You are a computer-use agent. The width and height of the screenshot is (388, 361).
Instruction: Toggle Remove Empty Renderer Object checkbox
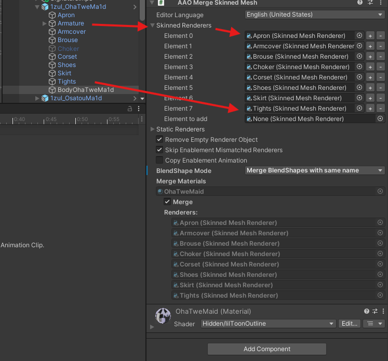tap(160, 140)
